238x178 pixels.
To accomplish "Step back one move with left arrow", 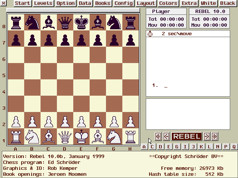I will pyautogui.click(x=166, y=136).
